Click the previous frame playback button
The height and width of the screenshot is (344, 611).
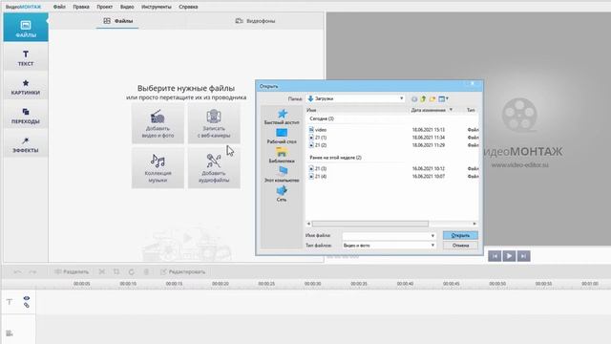tap(495, 256)
